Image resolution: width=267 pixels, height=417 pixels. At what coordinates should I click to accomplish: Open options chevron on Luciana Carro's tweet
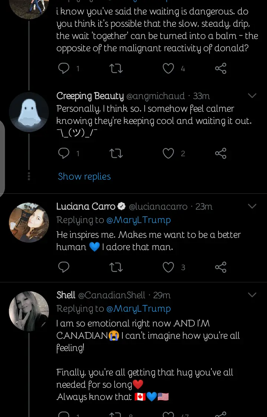click(252, 206)
